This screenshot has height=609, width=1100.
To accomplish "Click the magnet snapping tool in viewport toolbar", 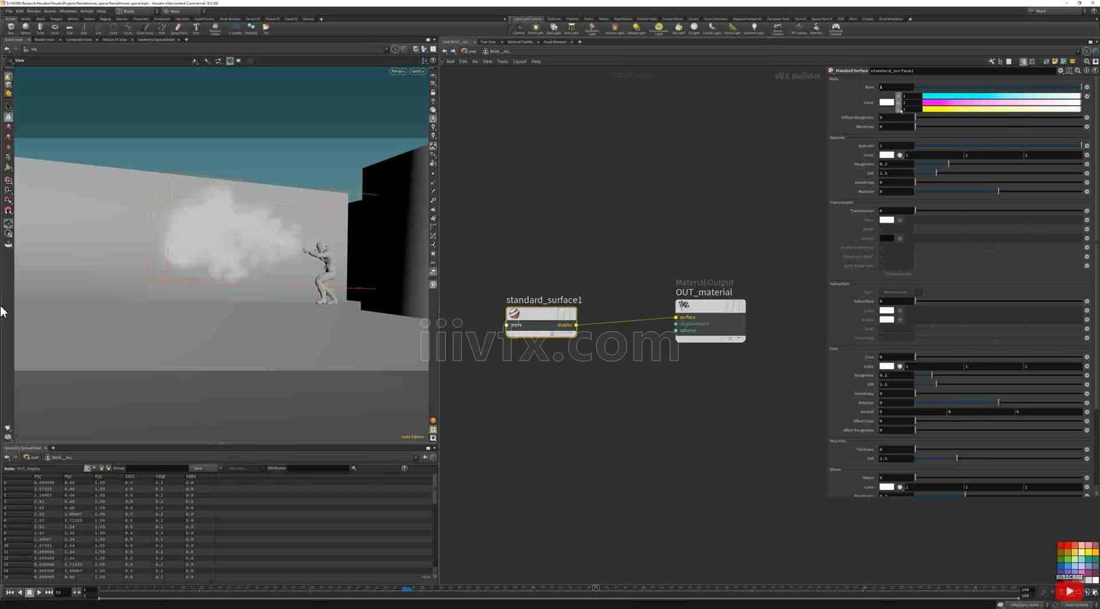I will coord(8,211).
